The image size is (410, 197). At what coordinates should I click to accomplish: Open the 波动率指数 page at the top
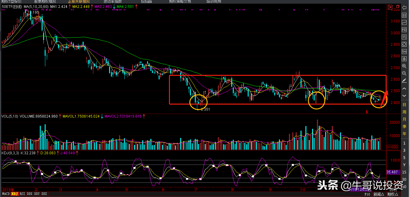[112, 1]
